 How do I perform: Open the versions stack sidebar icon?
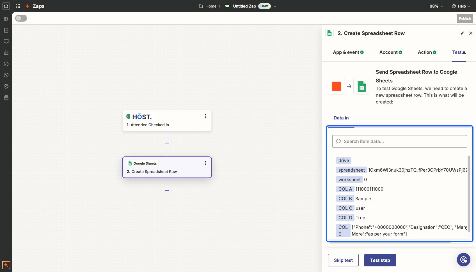coord(6,98)
